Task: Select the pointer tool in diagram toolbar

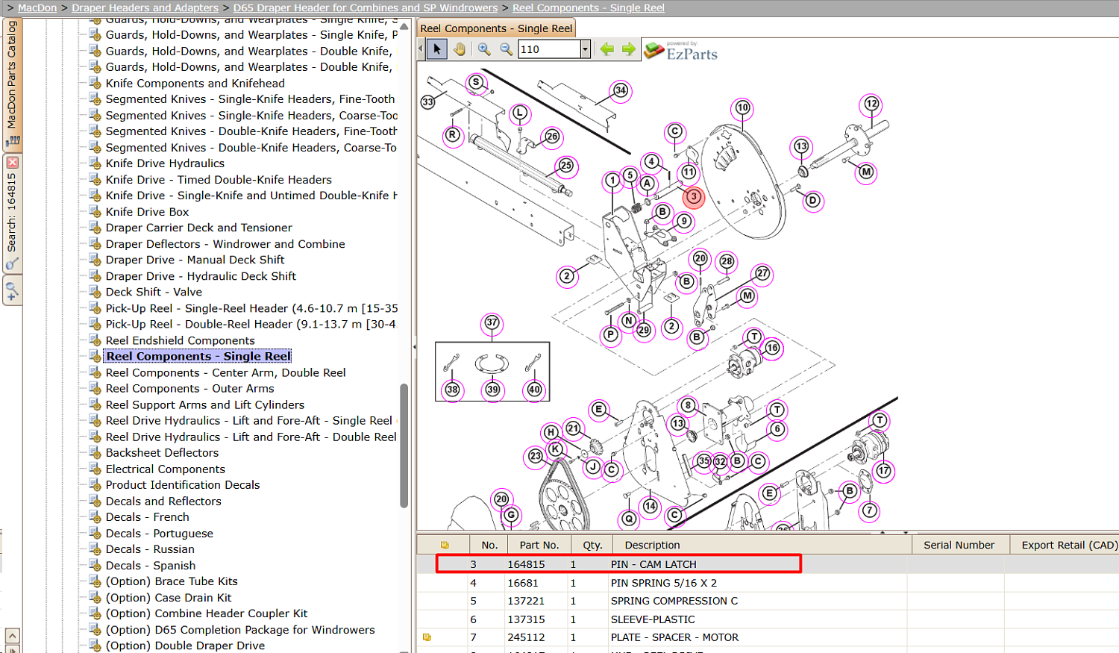Action: [437, 49]
